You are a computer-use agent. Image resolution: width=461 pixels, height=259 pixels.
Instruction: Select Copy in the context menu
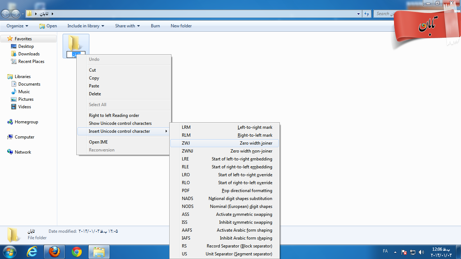tap(94, 78)
